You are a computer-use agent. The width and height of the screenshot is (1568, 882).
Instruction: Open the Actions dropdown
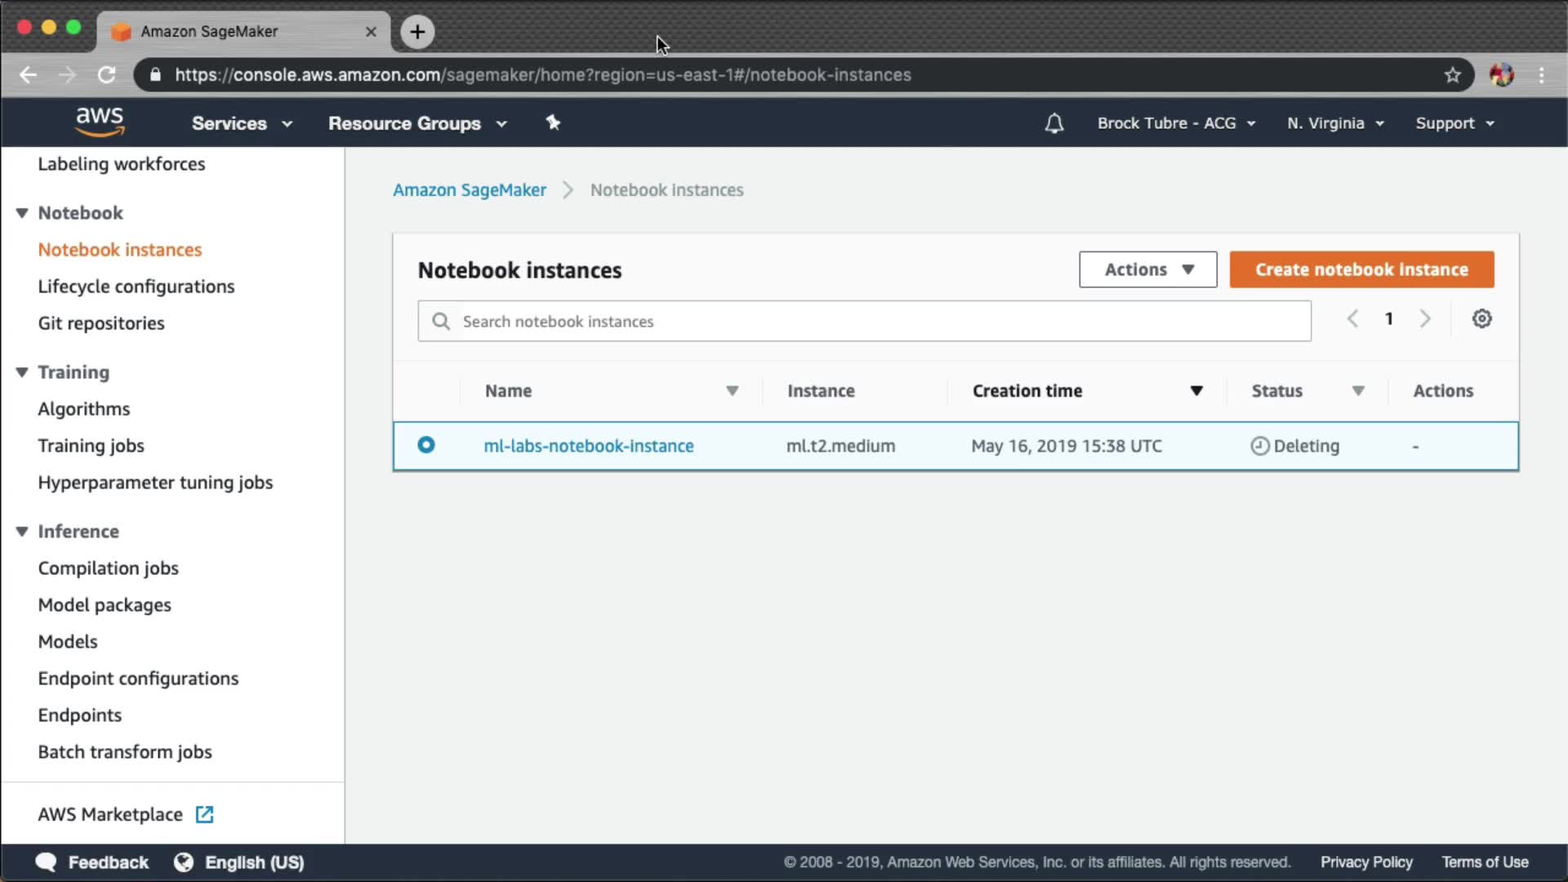click(x=1147, y=269)
